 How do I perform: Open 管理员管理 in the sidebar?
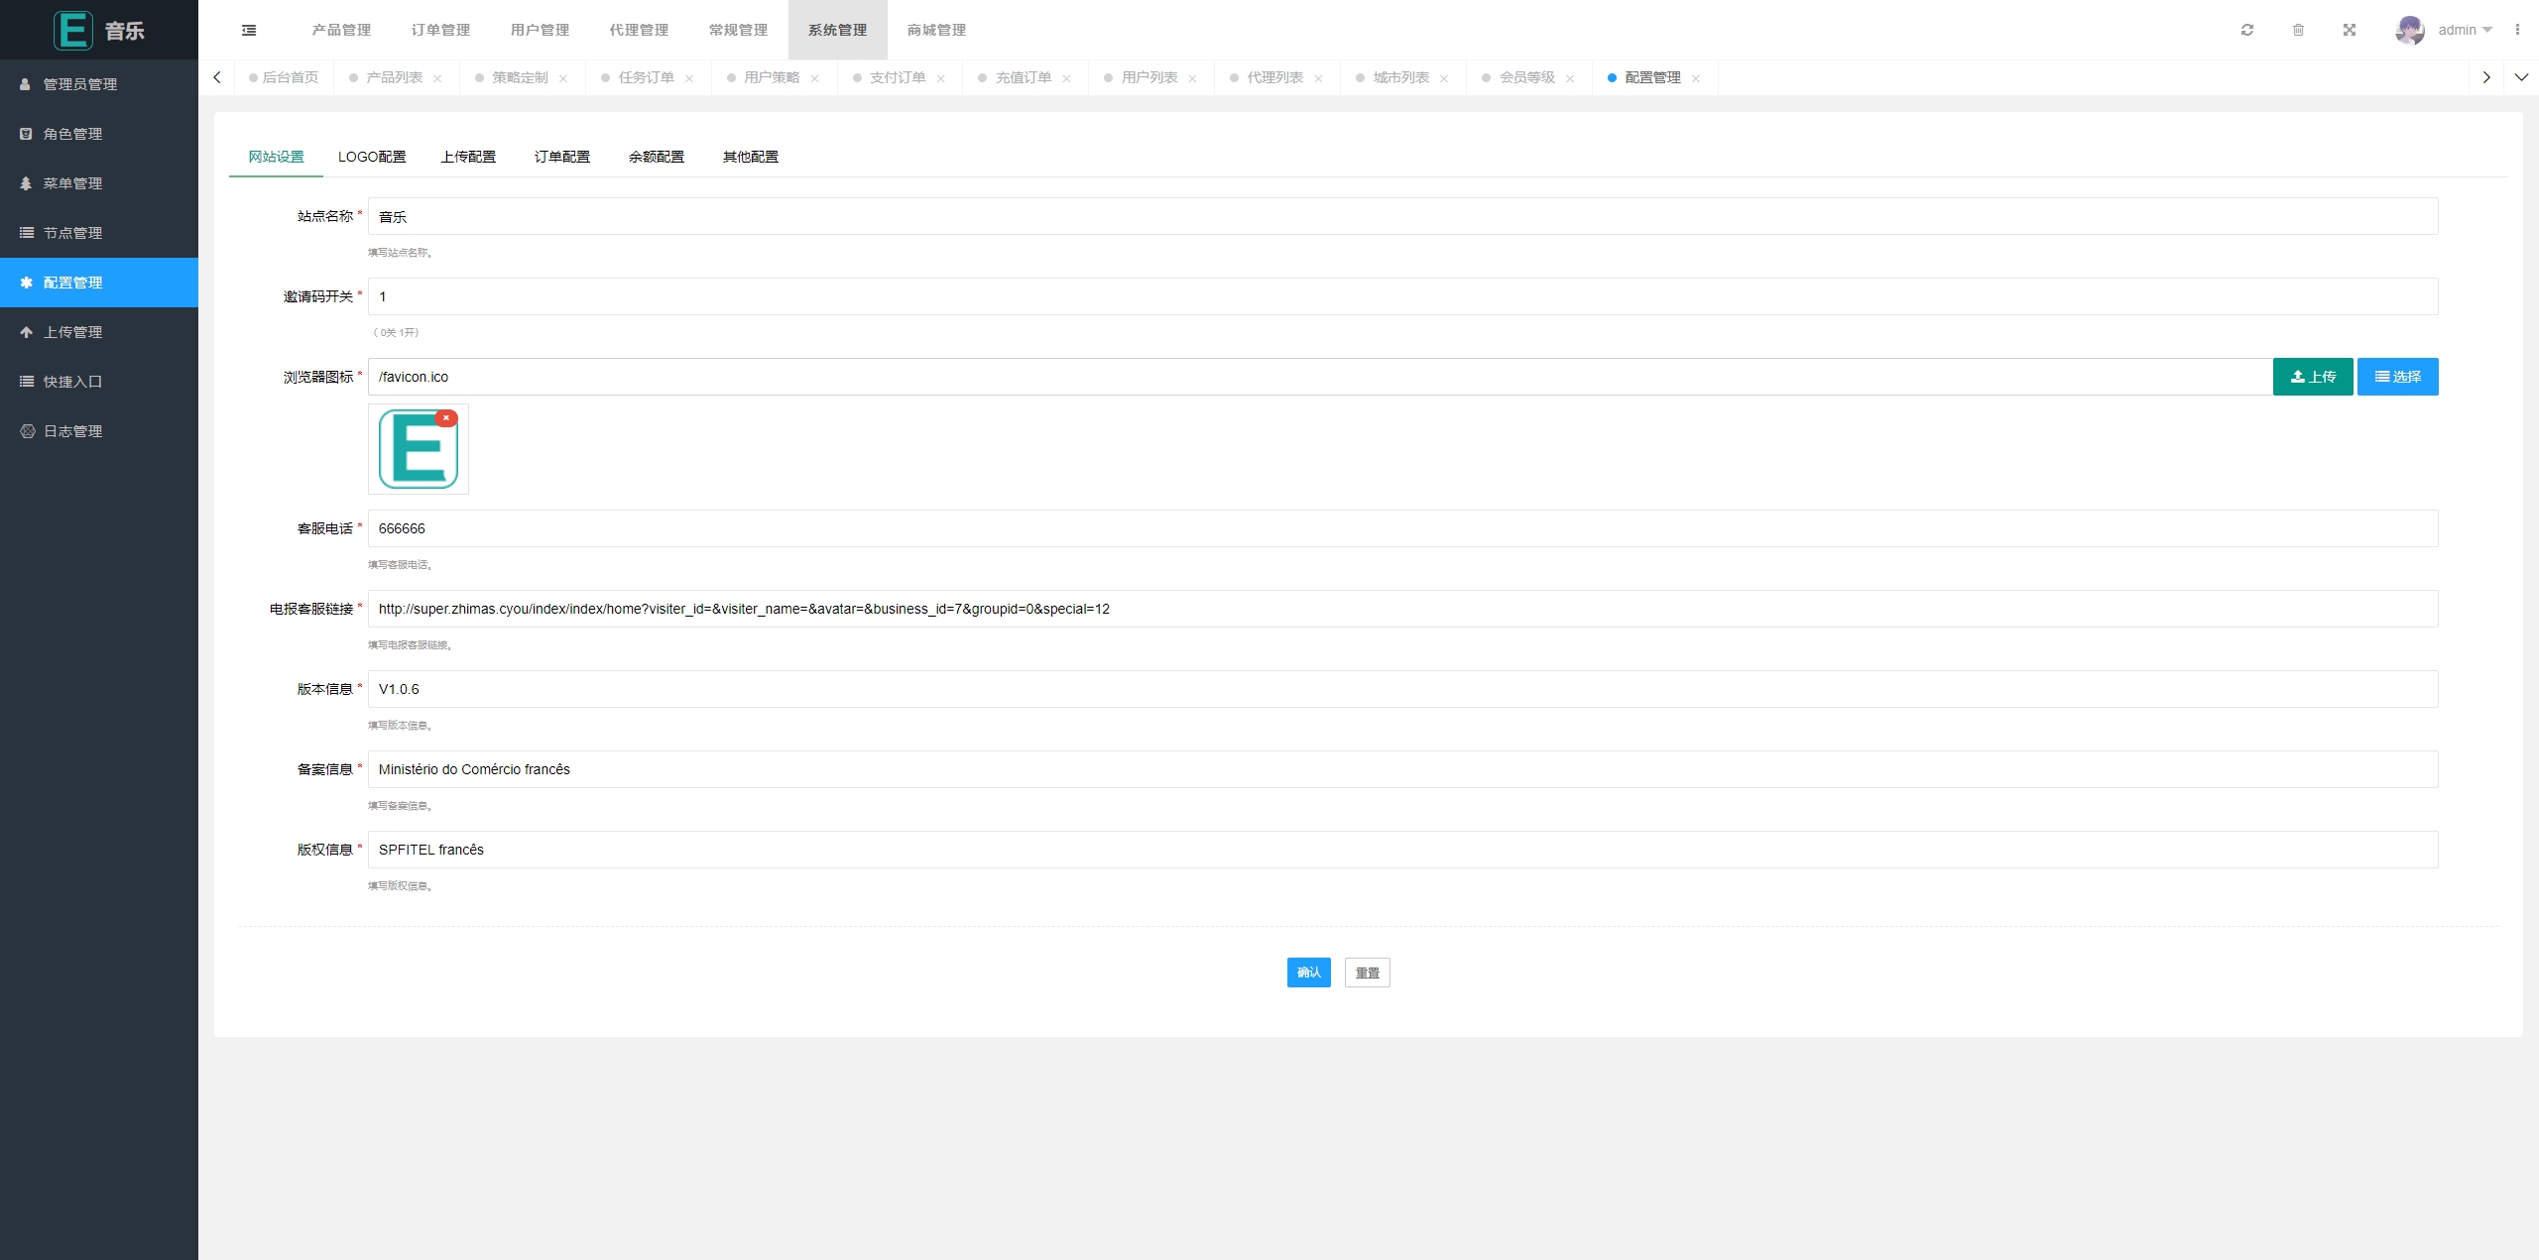click(x=79, y=84)
